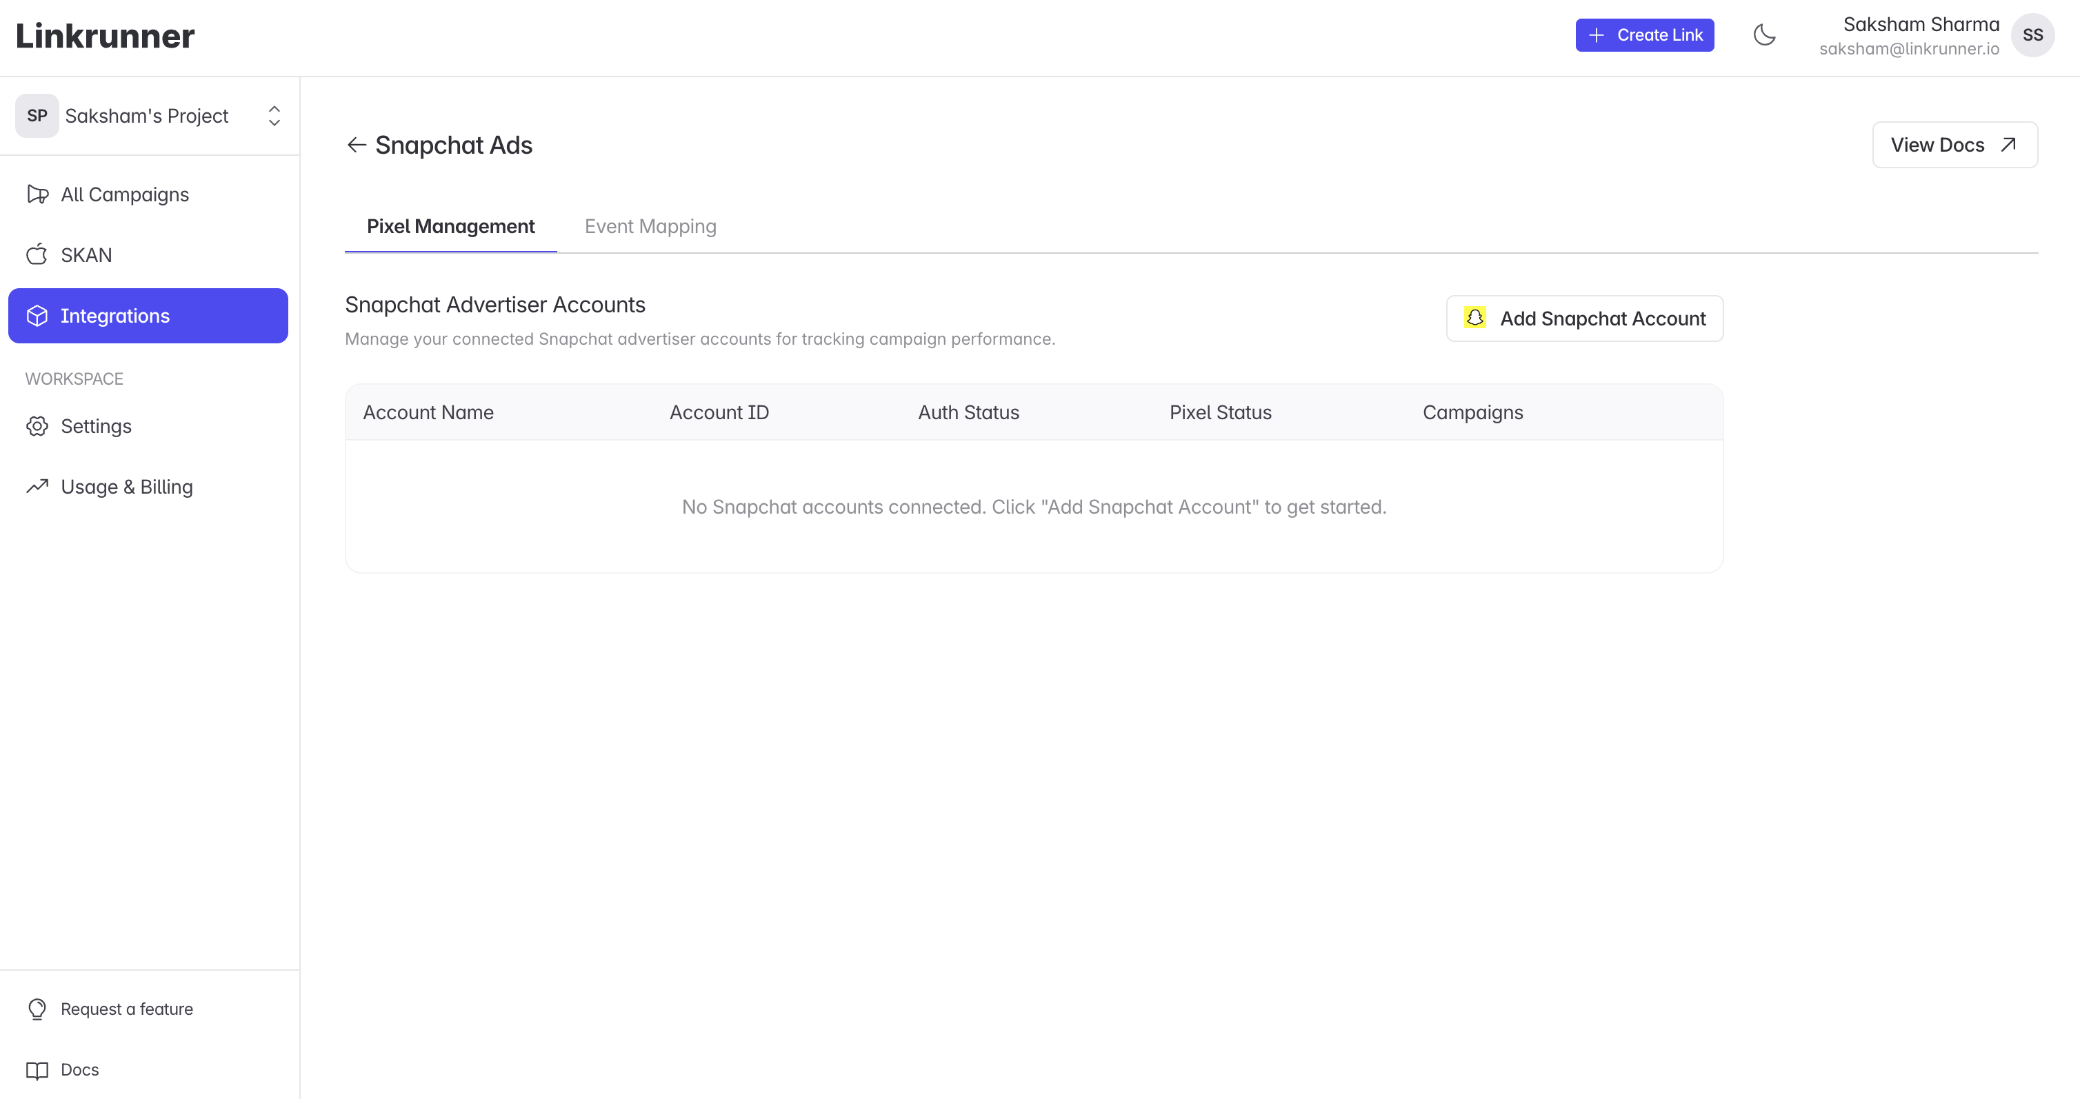Click the SP project badge
Screen dimensions: 2080x1099
click(x=37, y=115)
